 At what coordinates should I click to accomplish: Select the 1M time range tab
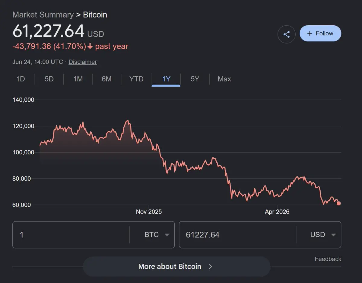(x=78, y=79)
